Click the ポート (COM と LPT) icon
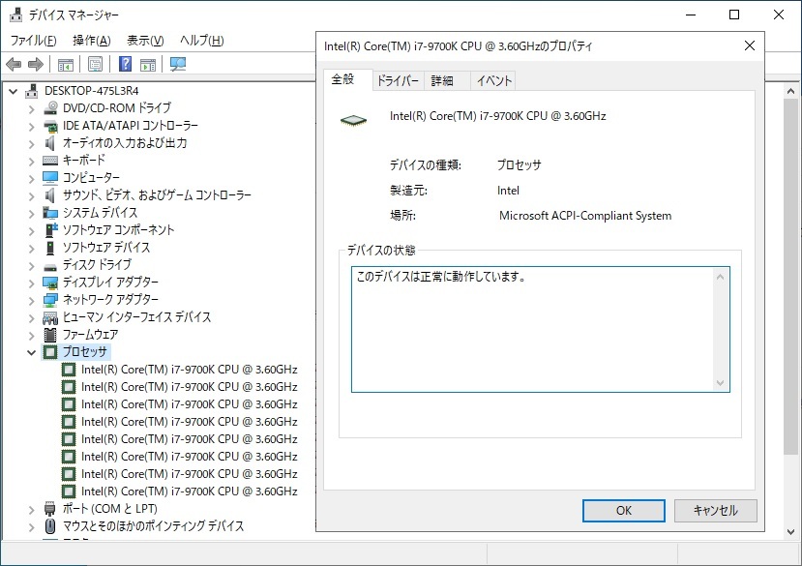This screenshot has width=802, height=566. [x=50, y=509]
